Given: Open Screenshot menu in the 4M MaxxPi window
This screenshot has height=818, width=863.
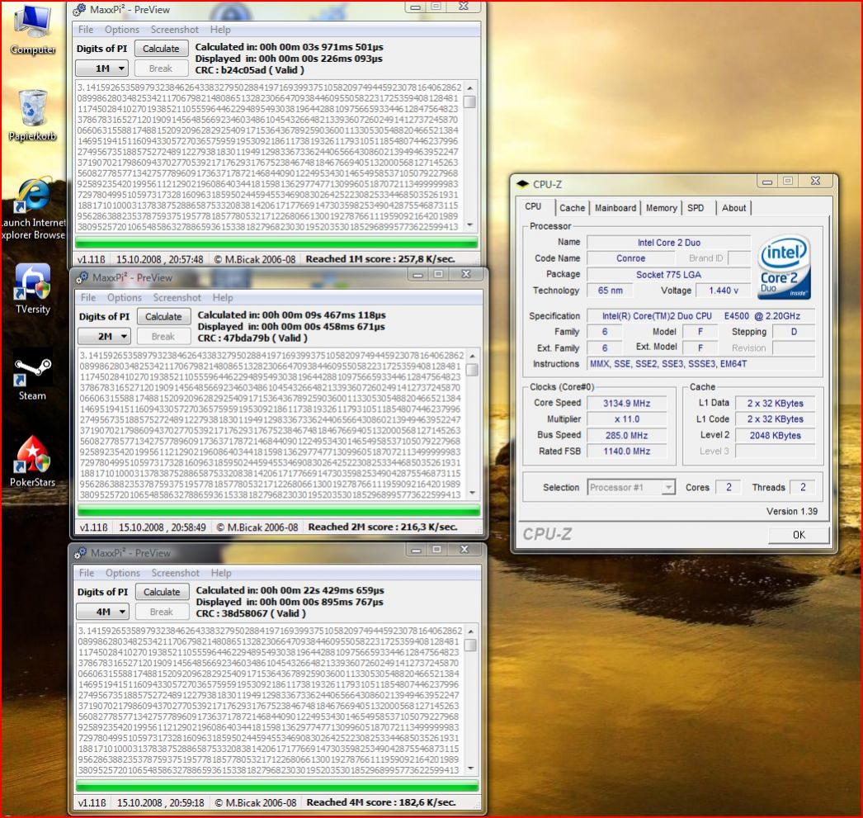Looking at the screenshot, I should (x=175, y=573).
